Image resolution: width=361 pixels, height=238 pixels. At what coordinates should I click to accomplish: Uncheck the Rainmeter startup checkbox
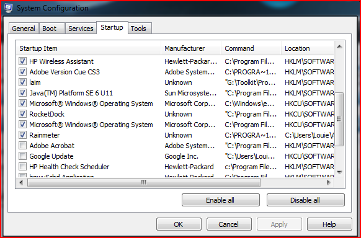22,135
